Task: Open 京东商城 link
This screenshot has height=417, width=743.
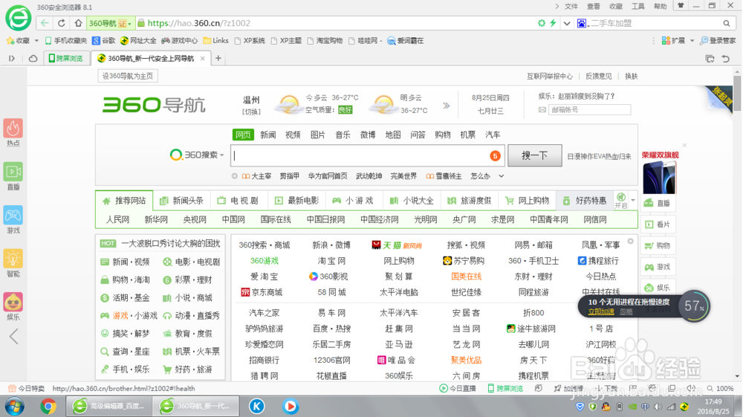Action: [x=262, y=292]
